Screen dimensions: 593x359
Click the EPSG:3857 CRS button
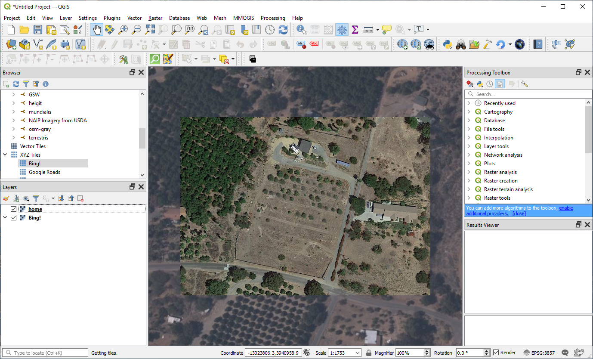pyautogui.click(x=539, y=353)
